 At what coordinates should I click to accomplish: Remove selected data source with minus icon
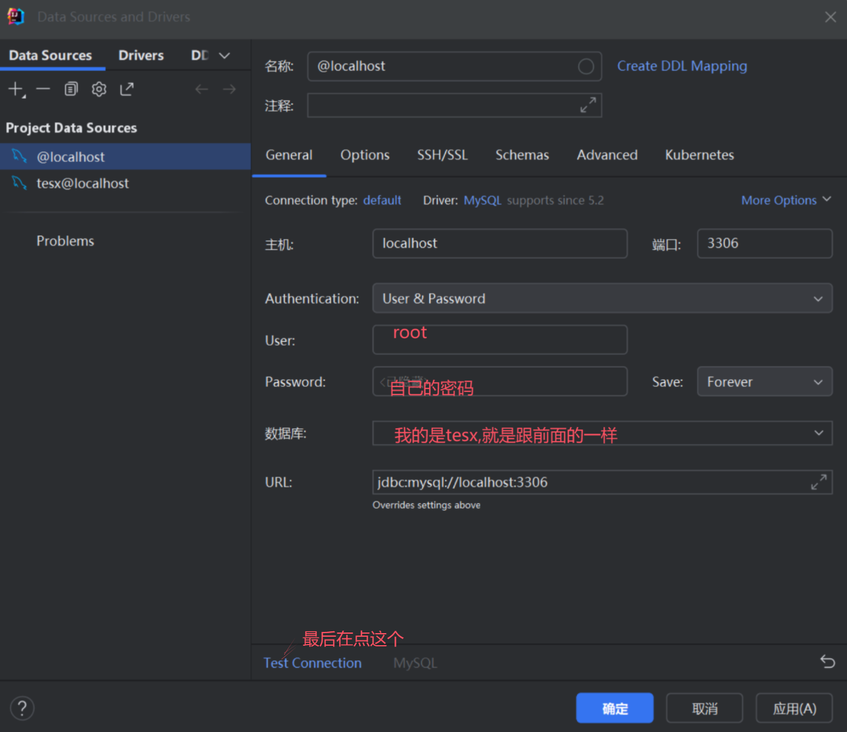pyautogui.click(x=43, y=89)
